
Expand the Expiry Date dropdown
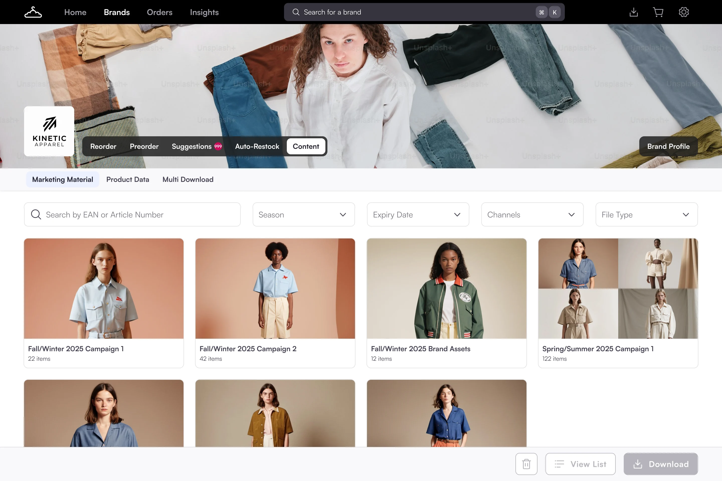(x=418, y=214)
